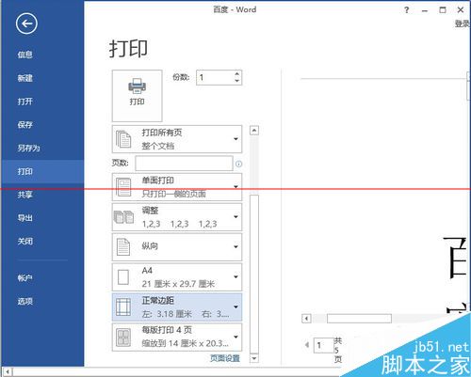Select 信息 in the backstage sidebar

tap(25, 55)
